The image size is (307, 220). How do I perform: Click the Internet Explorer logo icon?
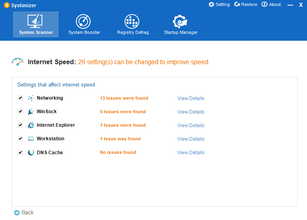[x=31, y=125]
